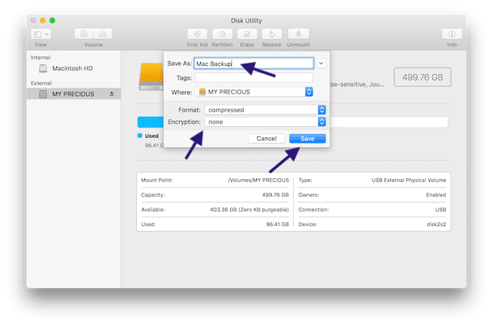Image resolution: width=493 pixels, height=326 pixels.
Task: Click the View dropdown arrow in toolbar
Action: click(x=46, y=34)
